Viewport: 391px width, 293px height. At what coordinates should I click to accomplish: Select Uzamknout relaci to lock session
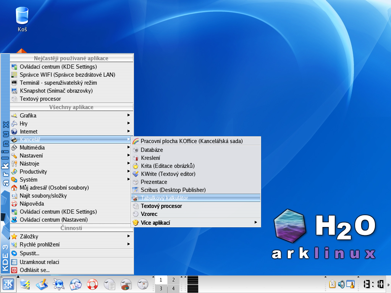[x=71, y=262]
